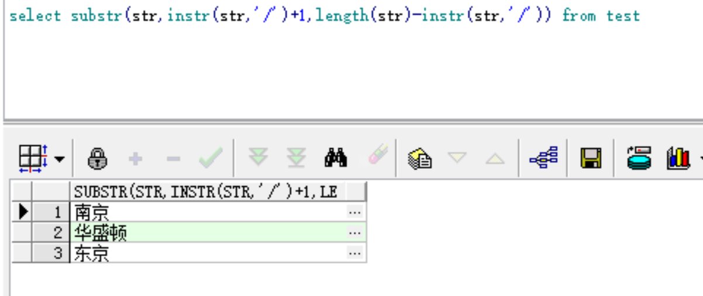Open the ellipsis button for 东京 cell
The image size is (703, 296).
354,253
